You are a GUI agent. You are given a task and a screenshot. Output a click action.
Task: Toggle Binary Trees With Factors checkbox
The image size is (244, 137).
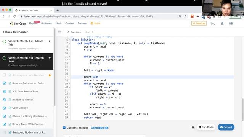click(4, 124)
